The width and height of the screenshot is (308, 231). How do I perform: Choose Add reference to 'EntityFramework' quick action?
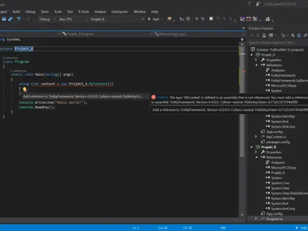(82, 96)
